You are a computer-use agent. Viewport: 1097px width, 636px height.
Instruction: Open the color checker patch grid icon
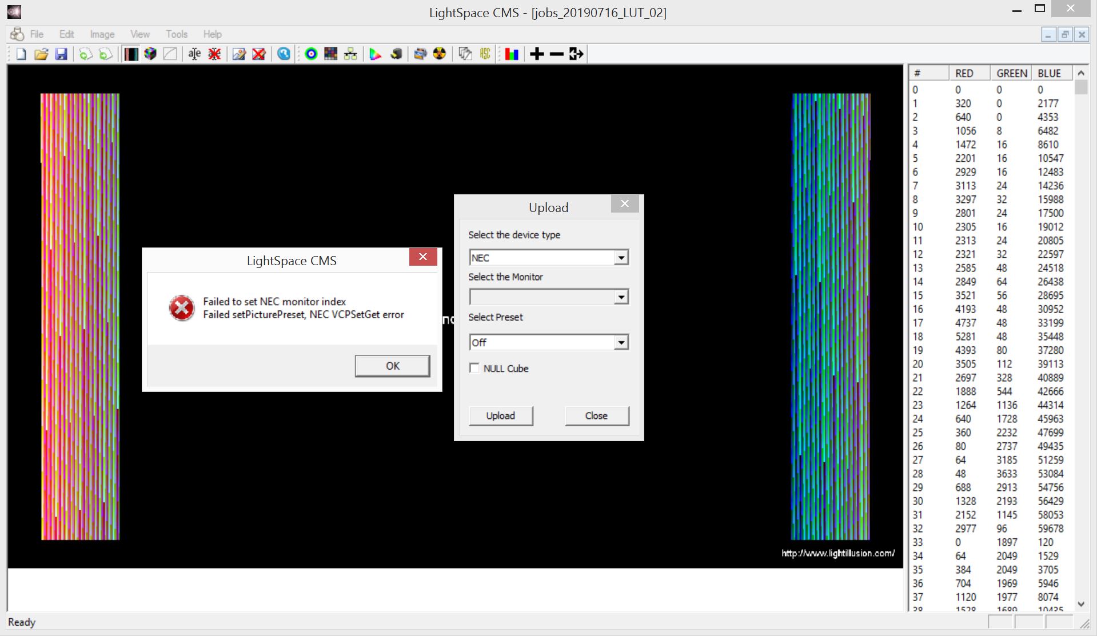pyautogui.click(x=330, y=54)
